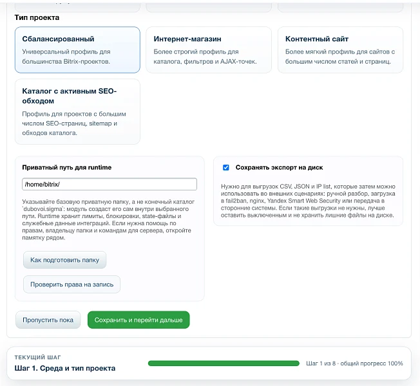Viewport: 420px width, 386px height.
Task: Click the green overall progress bar
Action: click(x=224, y=363)
